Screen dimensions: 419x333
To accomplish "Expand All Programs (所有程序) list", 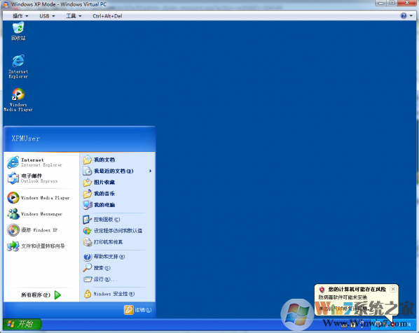I will pos(41,295).
